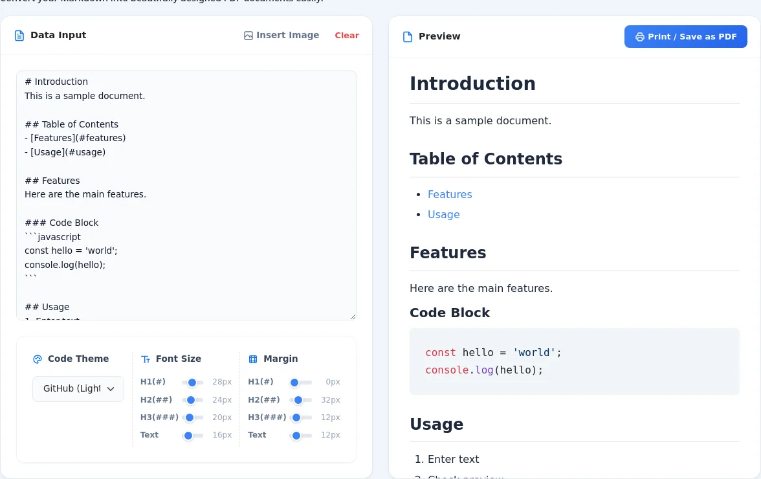Click '# Introduction' line in editor
This screenshot has width=761, height=479.
(56, 82)
